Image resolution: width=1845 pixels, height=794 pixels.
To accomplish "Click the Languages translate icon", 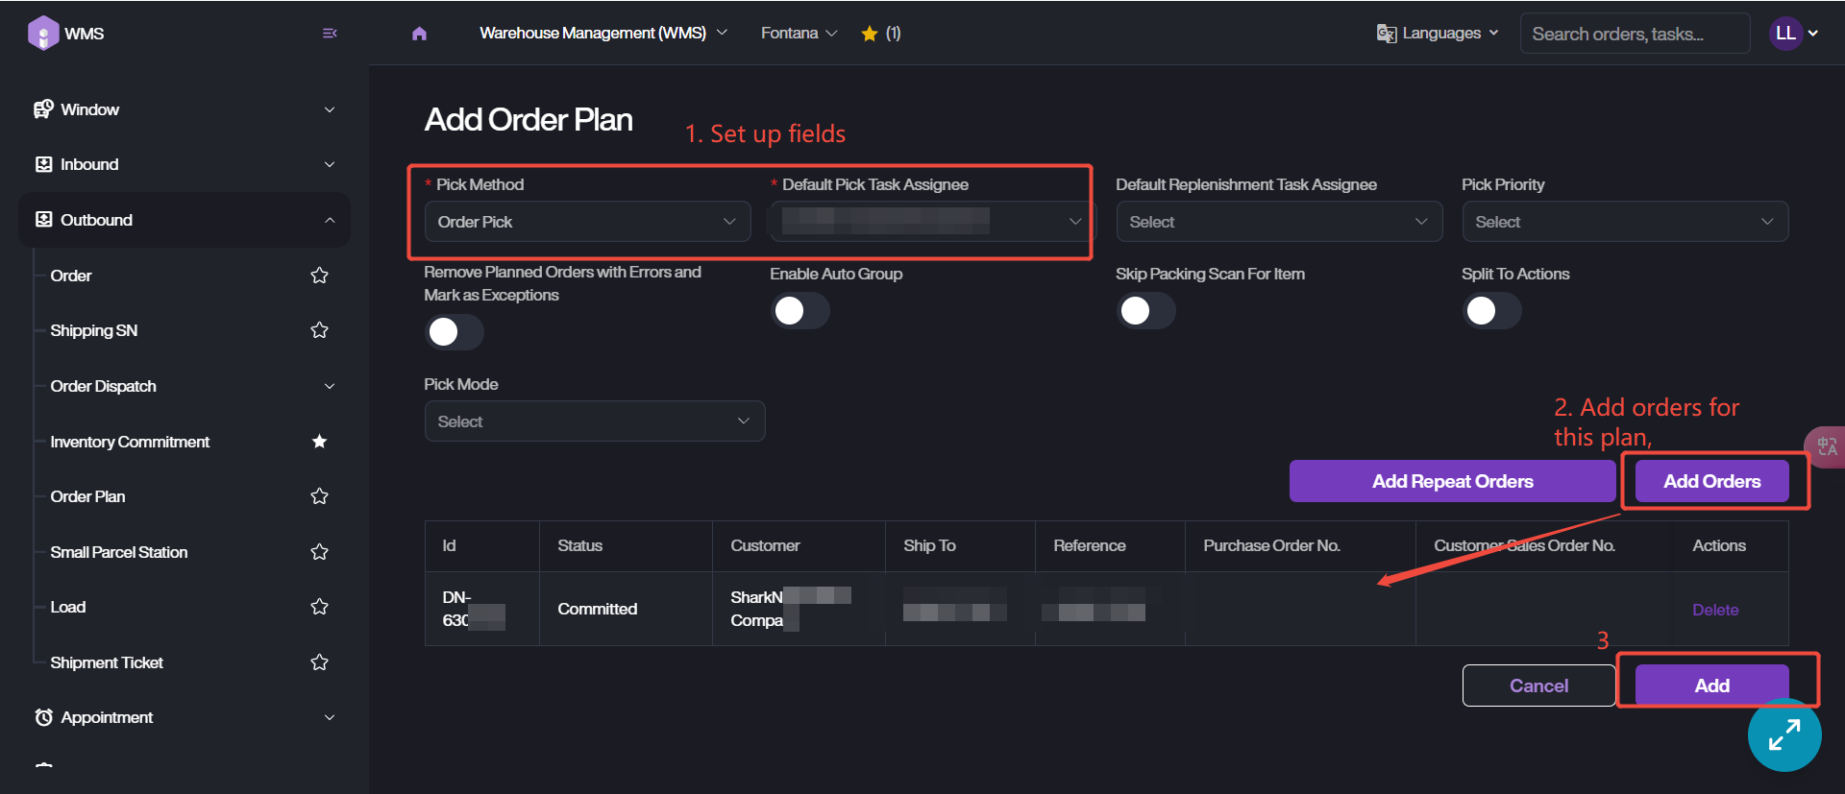I will coord(1386,34).
